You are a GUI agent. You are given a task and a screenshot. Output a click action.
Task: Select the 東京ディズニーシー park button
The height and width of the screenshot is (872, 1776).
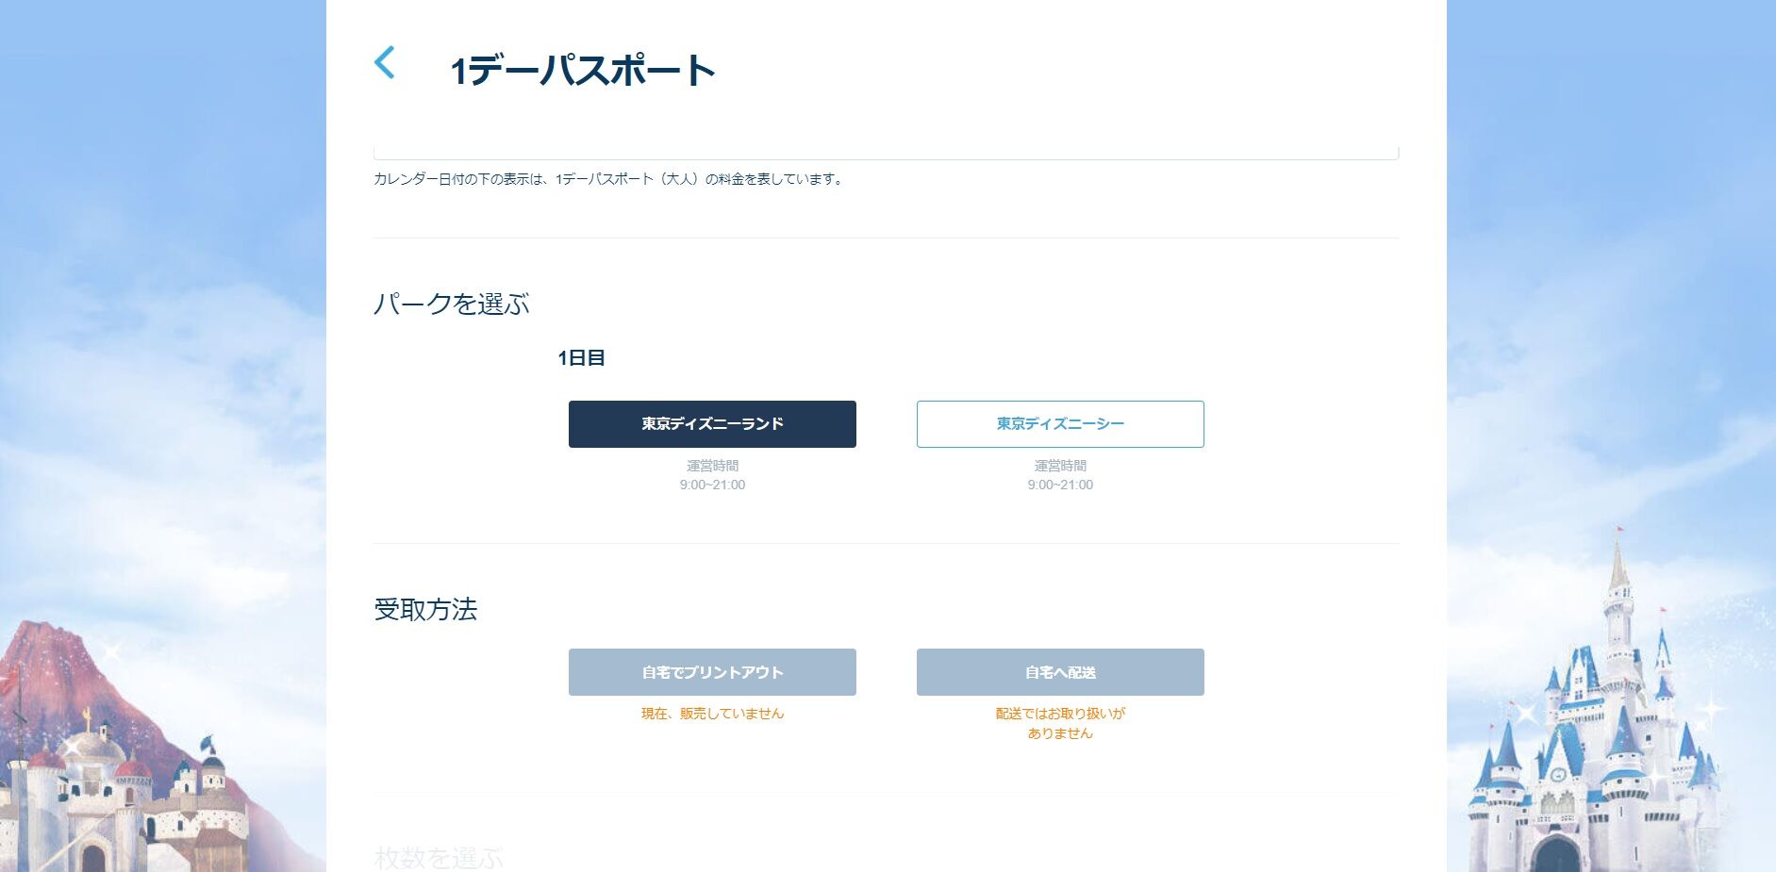1060,424
